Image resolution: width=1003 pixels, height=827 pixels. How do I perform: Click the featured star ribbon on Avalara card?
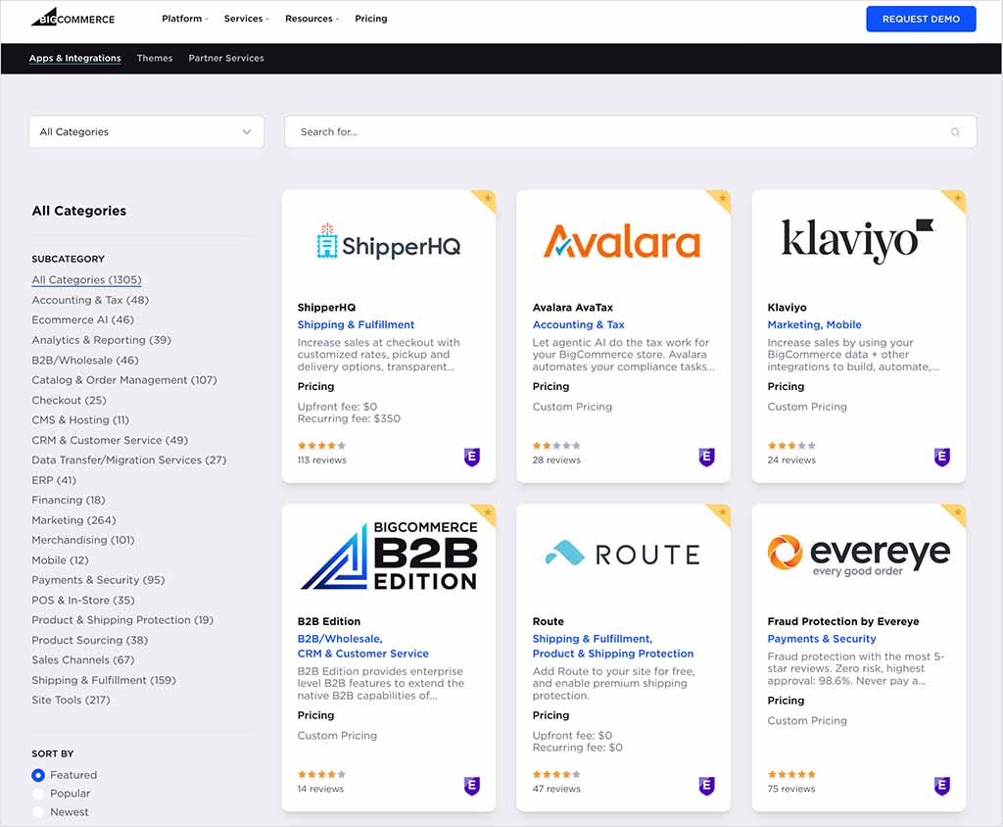722,199
